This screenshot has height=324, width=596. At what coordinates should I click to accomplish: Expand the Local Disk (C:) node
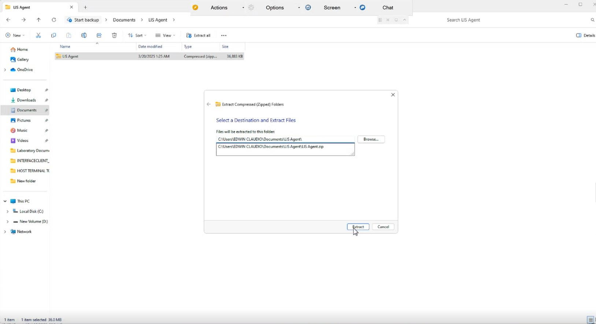click(8, 212)
